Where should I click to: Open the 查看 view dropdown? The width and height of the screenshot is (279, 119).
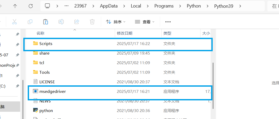[x=145, y=22]
